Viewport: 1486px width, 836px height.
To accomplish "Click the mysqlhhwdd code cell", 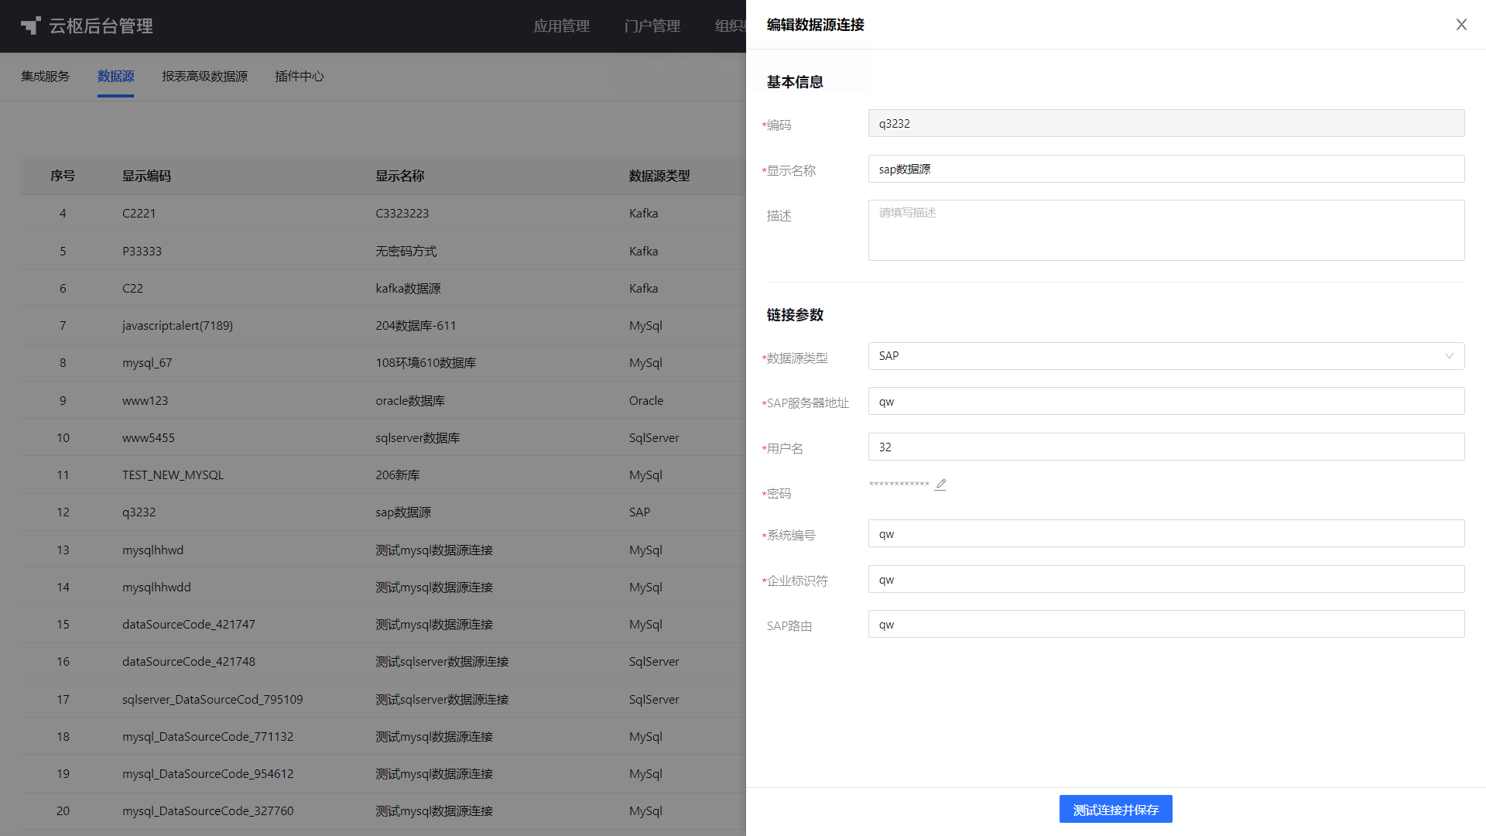I will coord(156,587).
